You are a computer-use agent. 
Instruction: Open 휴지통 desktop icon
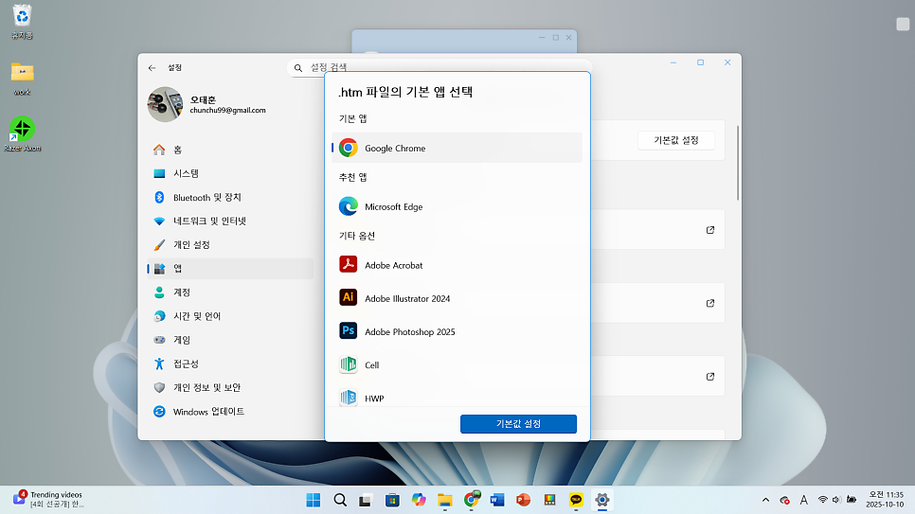click(x=22, y=22)
